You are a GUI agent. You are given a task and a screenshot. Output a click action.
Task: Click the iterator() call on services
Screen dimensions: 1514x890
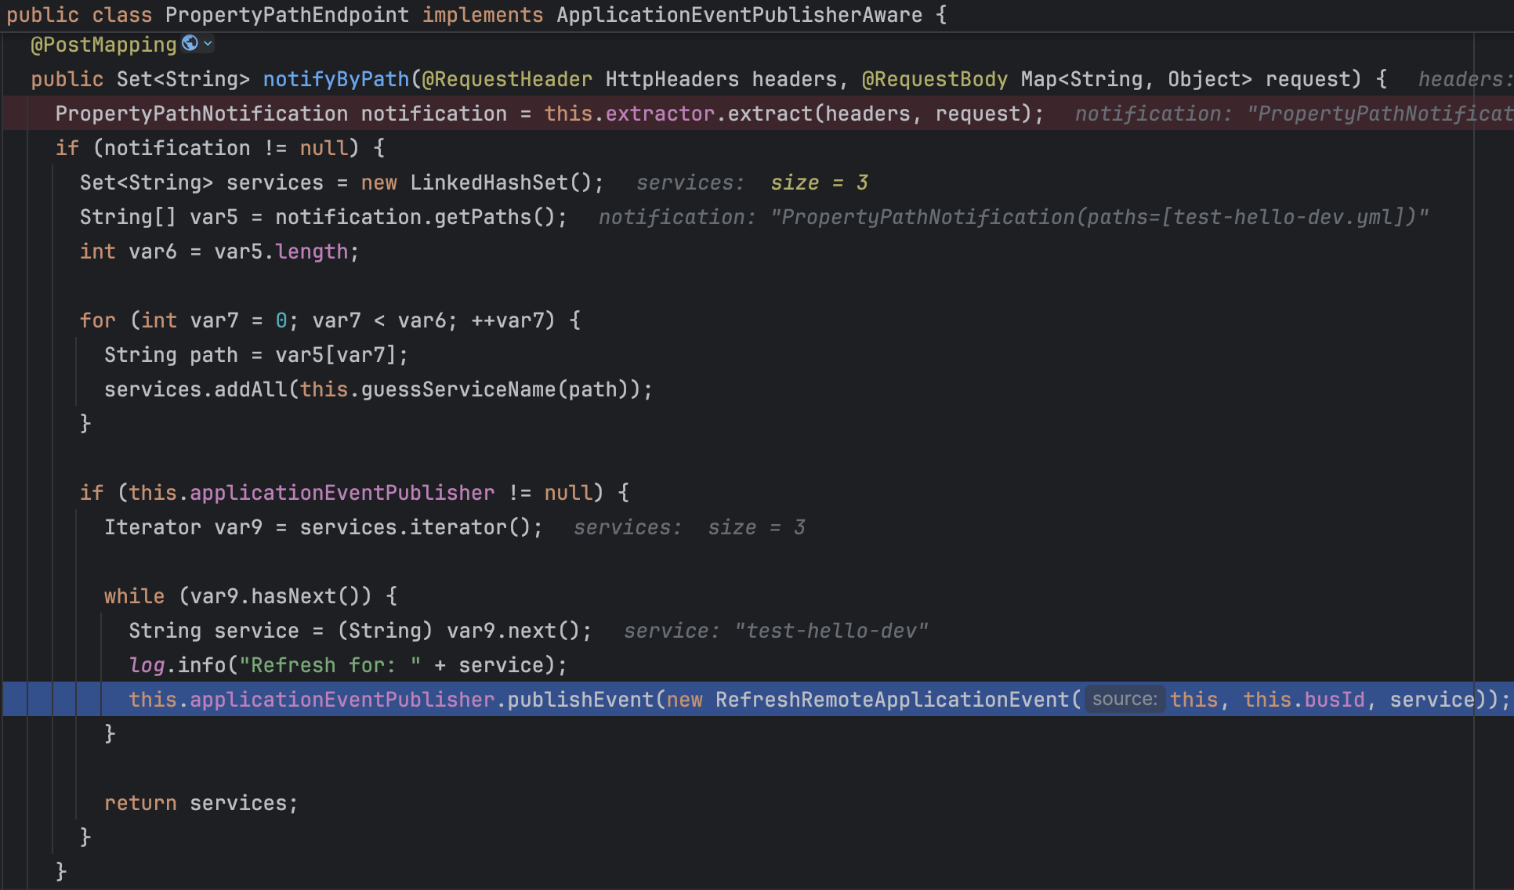(470, 527)
